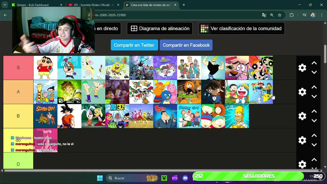Click Compartir en Twitter button

(134, 45)
